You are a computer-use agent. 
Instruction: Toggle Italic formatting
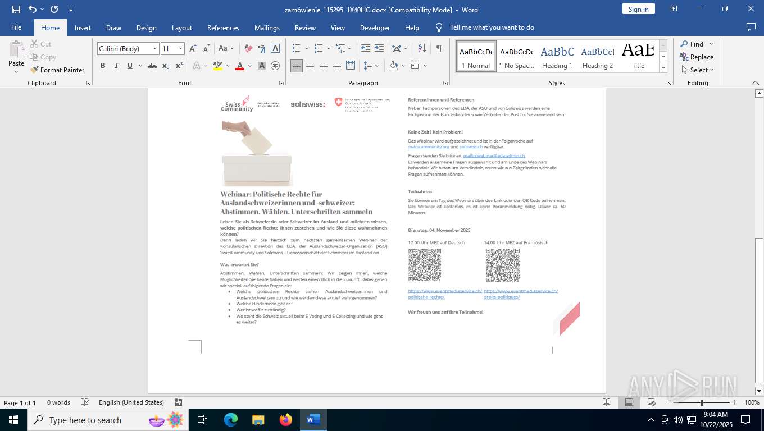[x=116, y=66]
